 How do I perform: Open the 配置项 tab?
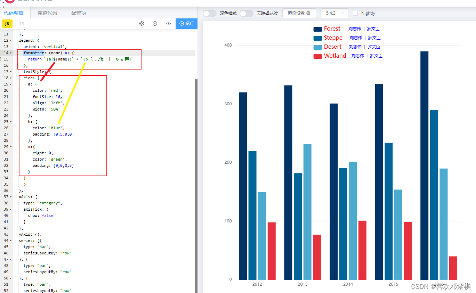pyautogui.click(x=78, y=13)
